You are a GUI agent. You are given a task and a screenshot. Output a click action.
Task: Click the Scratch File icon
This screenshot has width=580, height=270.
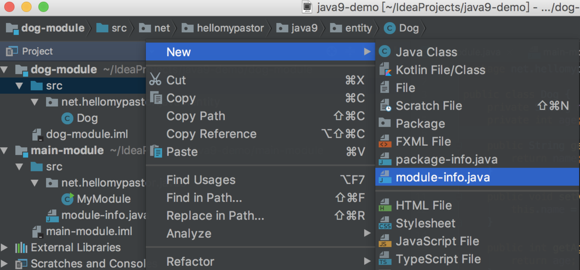[384, 106]
